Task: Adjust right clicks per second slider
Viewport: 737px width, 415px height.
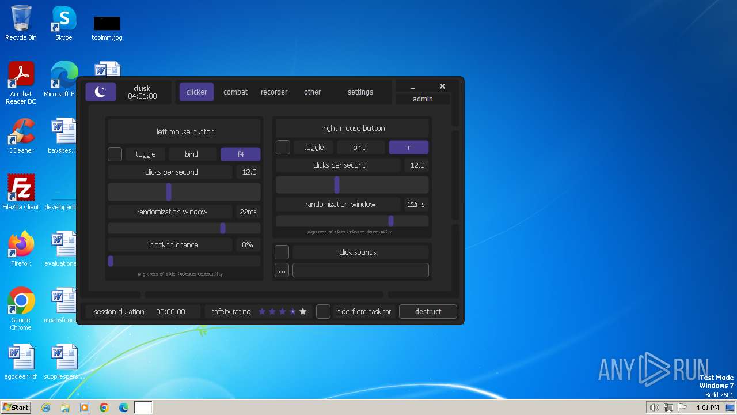Action: click(352, 185)
